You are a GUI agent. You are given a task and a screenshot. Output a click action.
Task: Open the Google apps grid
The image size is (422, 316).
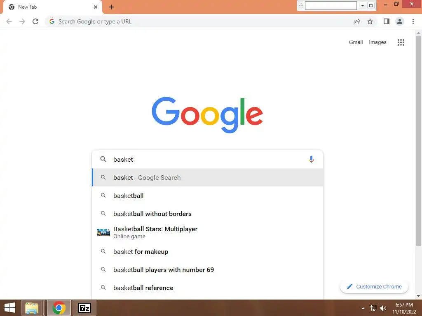click(x=401, y=42)
